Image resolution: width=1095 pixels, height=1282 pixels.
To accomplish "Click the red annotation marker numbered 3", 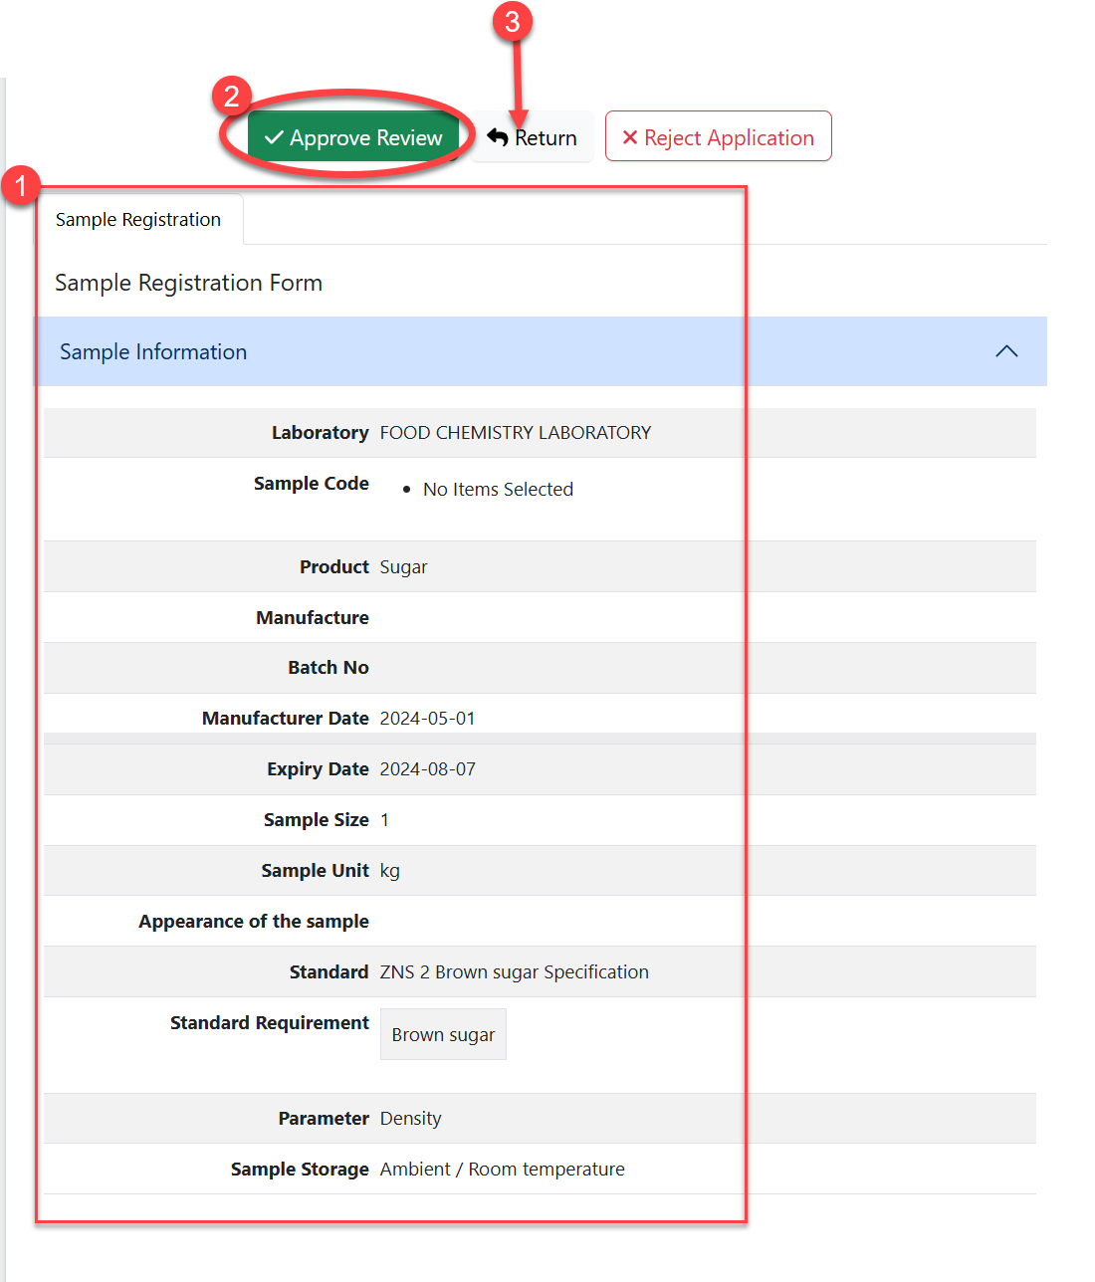I will pyautogui.click(x=513, y=21).
